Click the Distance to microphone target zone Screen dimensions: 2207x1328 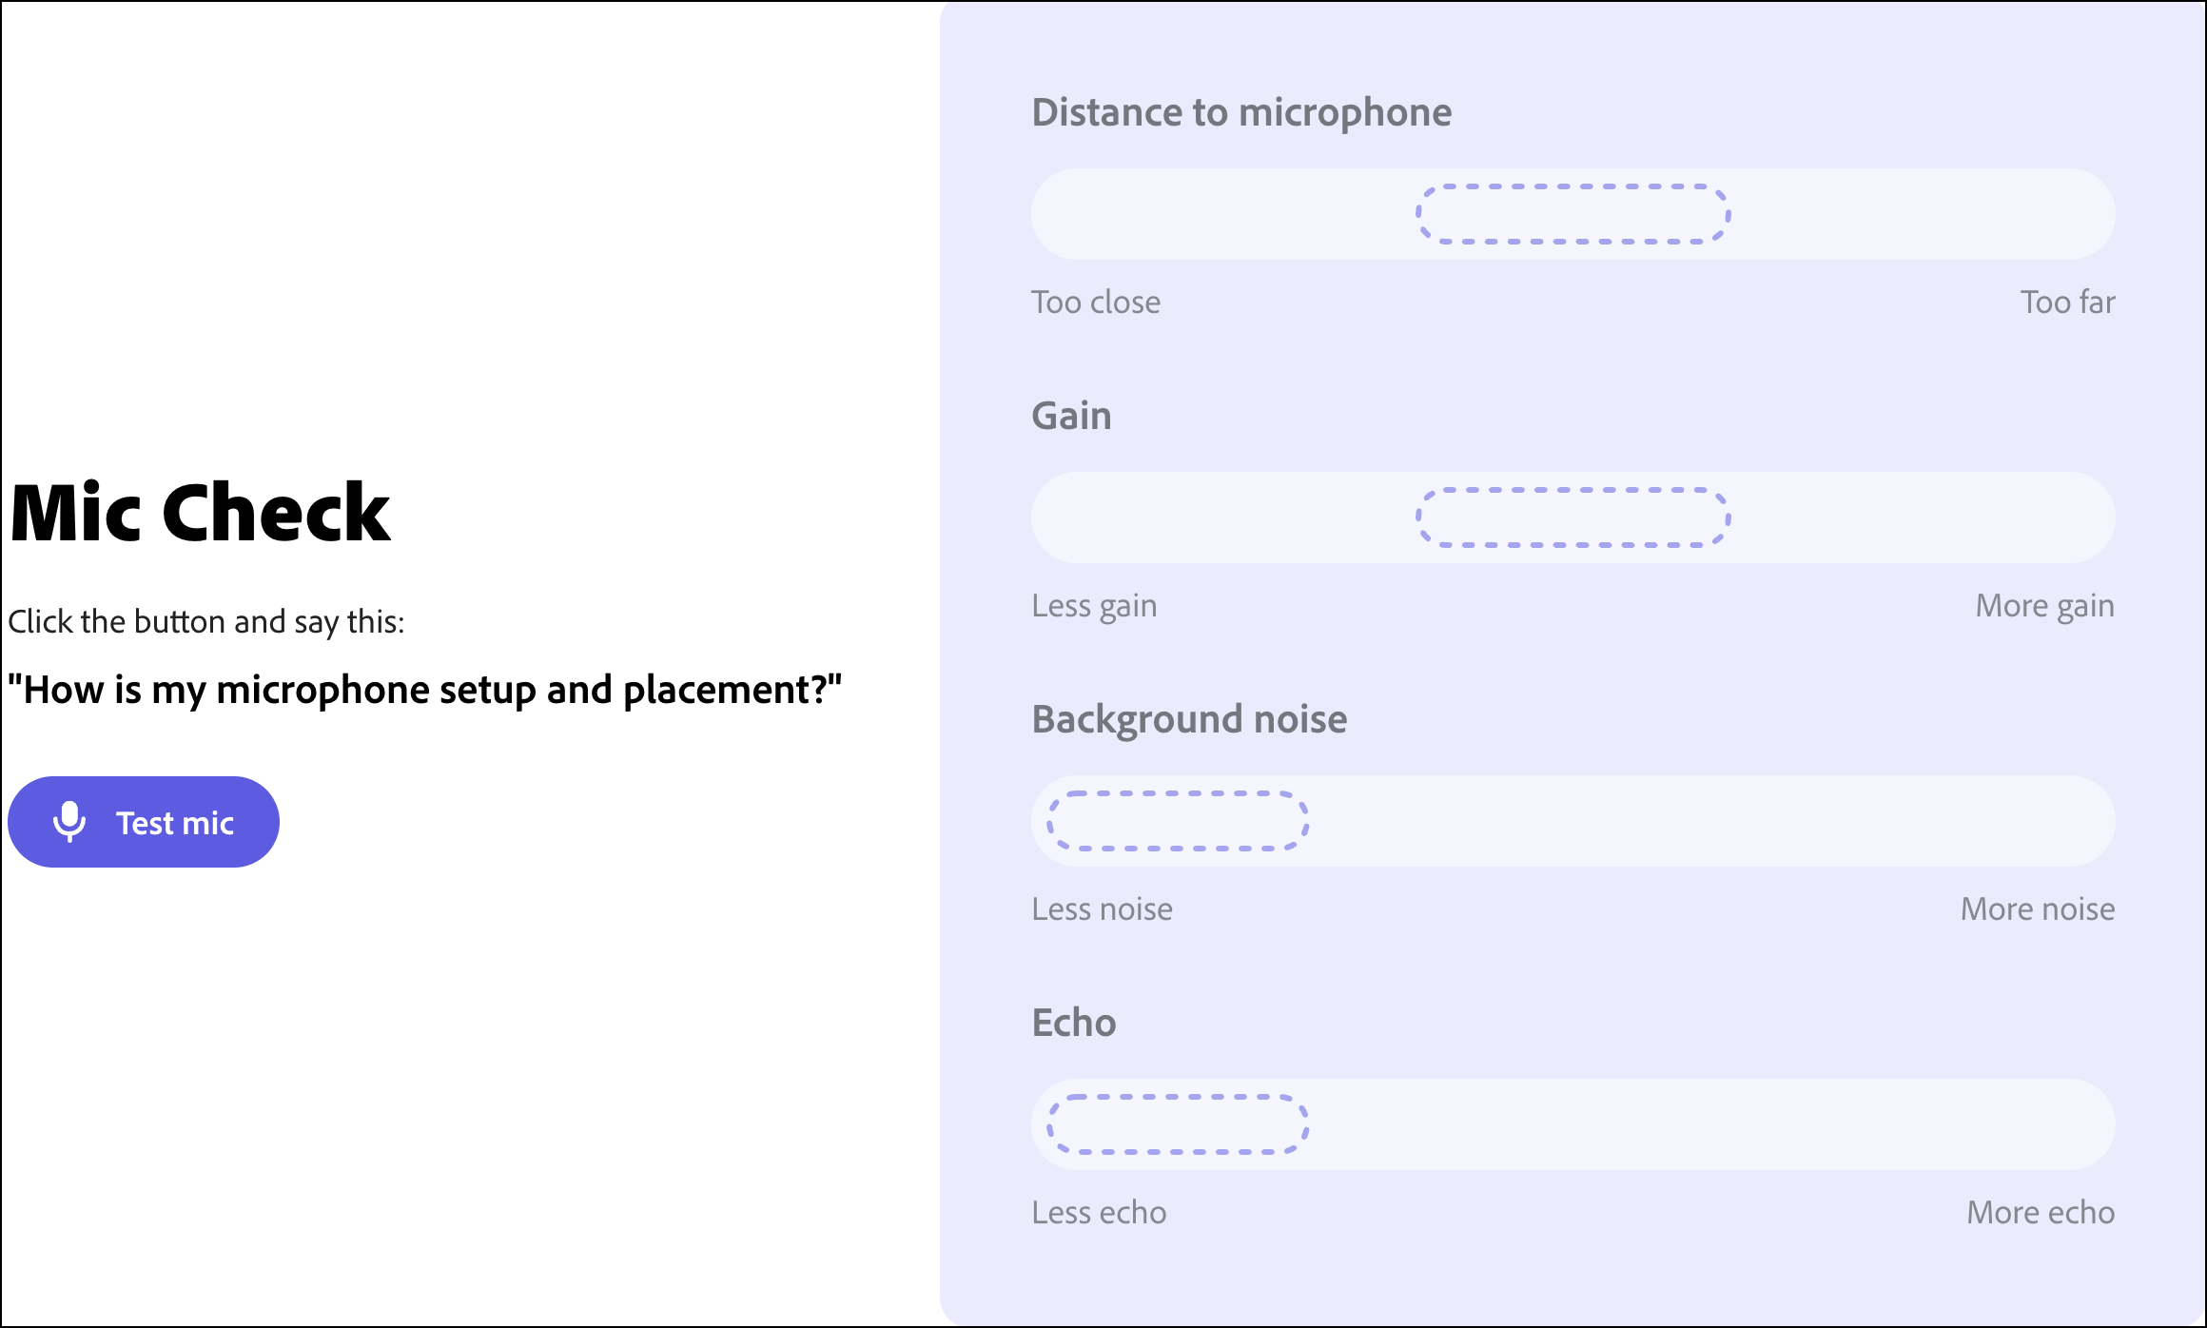[x=1573, y=214]
